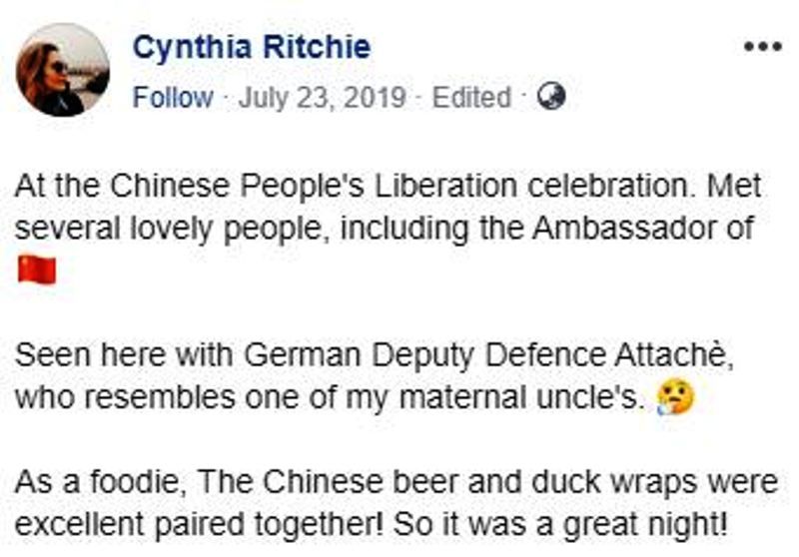Screen dimensions: 799x557
Task: Click the paragraph about the Chinese People's Liberation celebration
Action: 389,228
